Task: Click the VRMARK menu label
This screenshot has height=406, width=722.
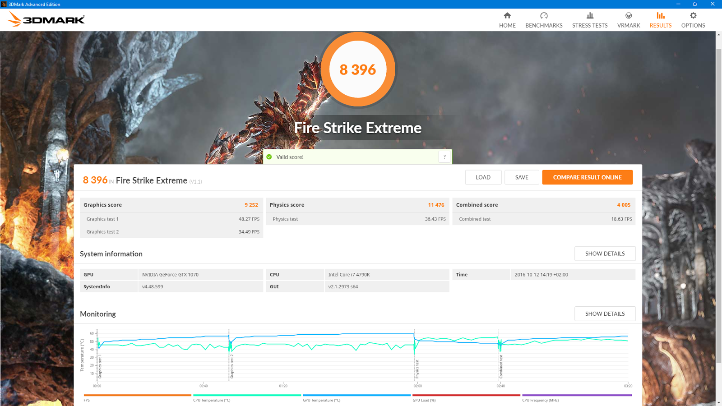Action: (629, 26)
